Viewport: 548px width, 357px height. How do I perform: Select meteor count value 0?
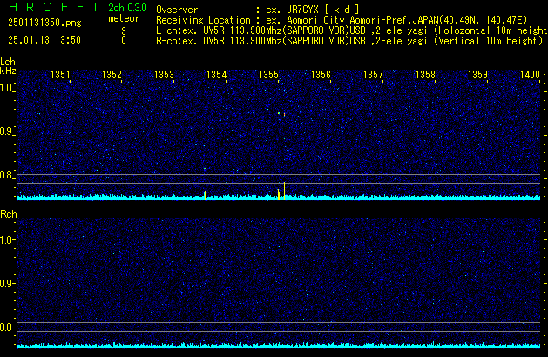click(124, 40)
